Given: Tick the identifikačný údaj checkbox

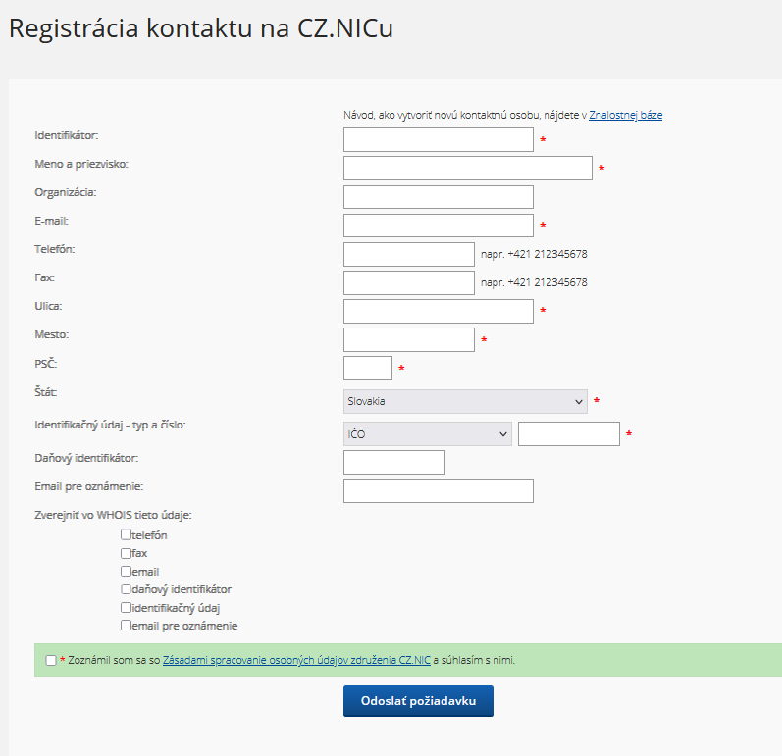Looking at the screenshot, I should tap(126, 608).
